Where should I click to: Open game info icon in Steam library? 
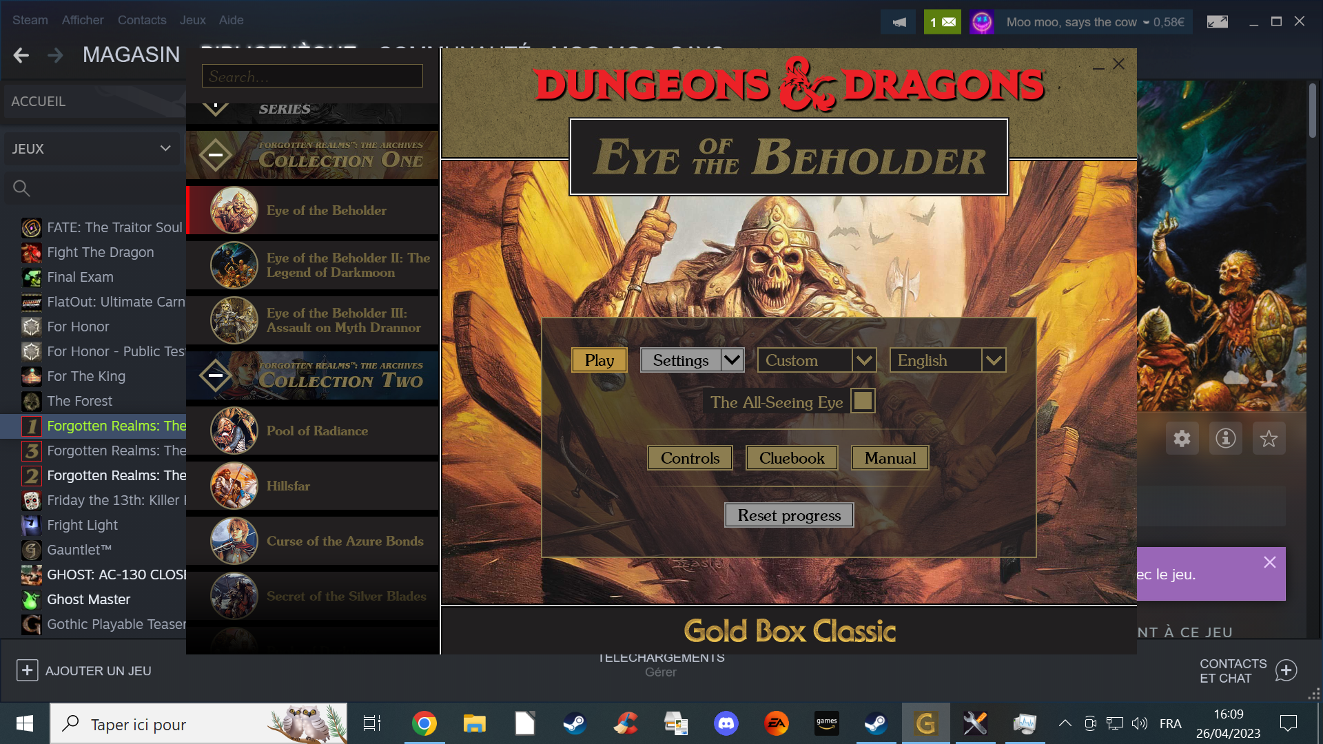[x=1225, y=438]
